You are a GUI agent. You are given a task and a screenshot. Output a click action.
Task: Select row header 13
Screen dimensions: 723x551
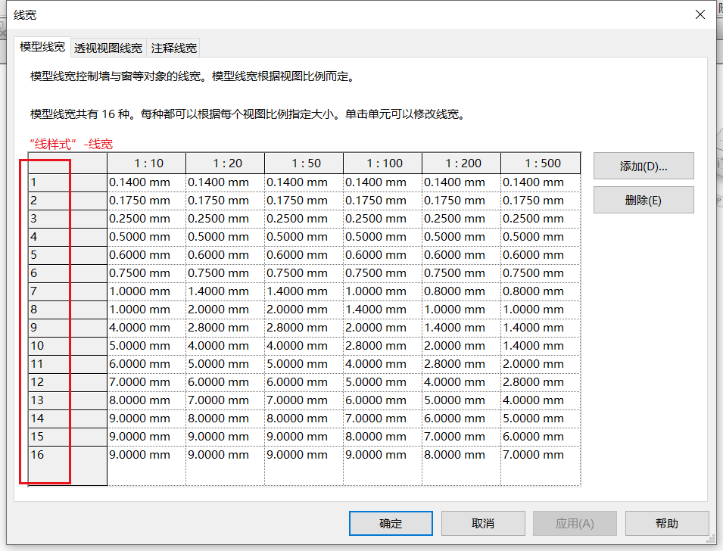click(x=68, y=400)
